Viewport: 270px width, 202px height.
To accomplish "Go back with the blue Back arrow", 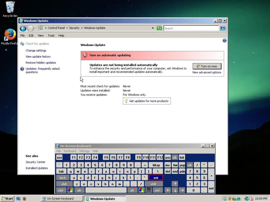I will tap(23, 28).
